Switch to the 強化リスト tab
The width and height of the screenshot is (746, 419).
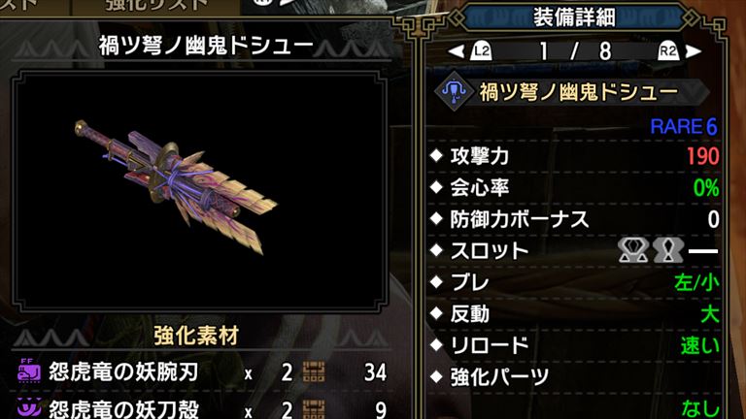click(x=156, y=7)
